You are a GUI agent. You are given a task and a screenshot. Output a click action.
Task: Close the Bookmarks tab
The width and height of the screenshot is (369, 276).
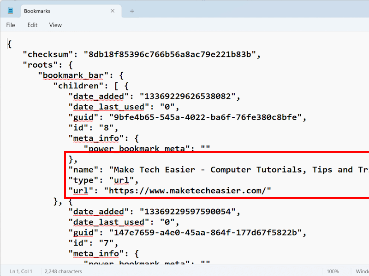click(x=113, y=10)
